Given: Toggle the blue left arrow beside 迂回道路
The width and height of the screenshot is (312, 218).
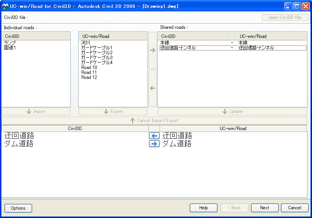Looking at the screenshot, I should click(154, 136).
